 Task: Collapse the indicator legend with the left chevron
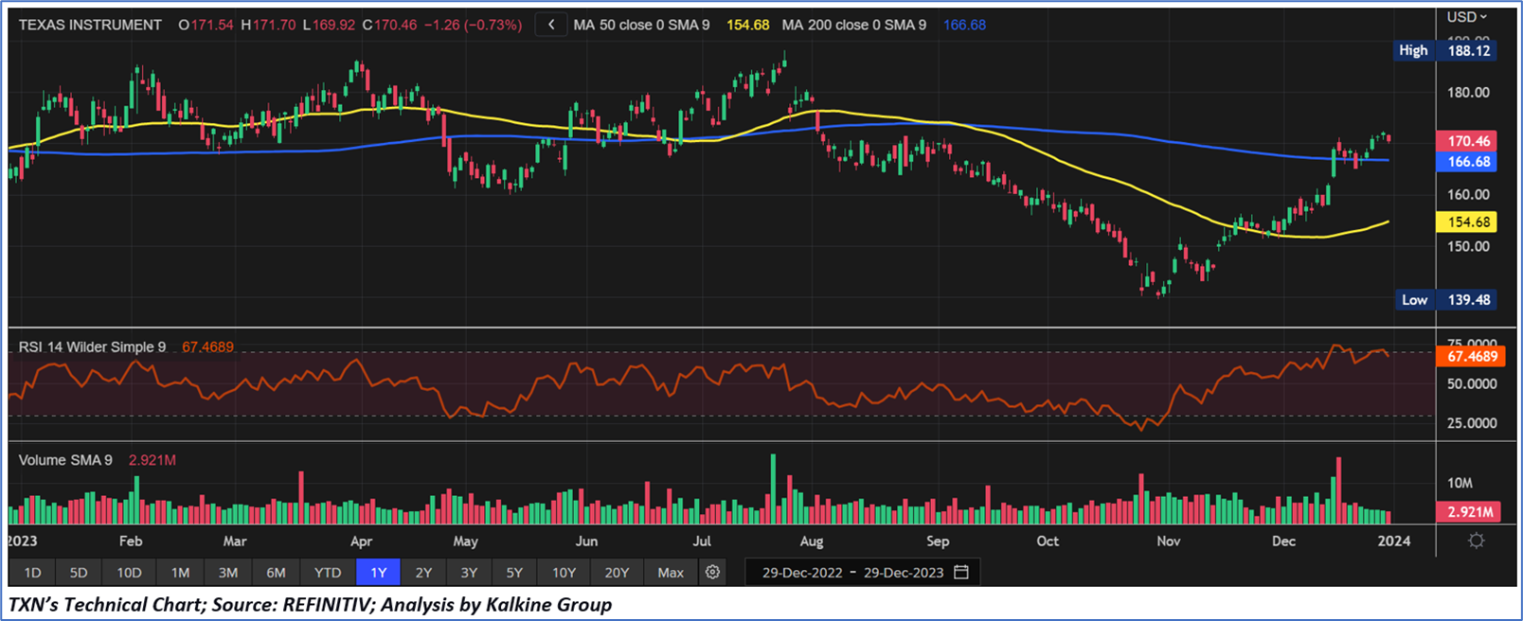click(551, 26)
